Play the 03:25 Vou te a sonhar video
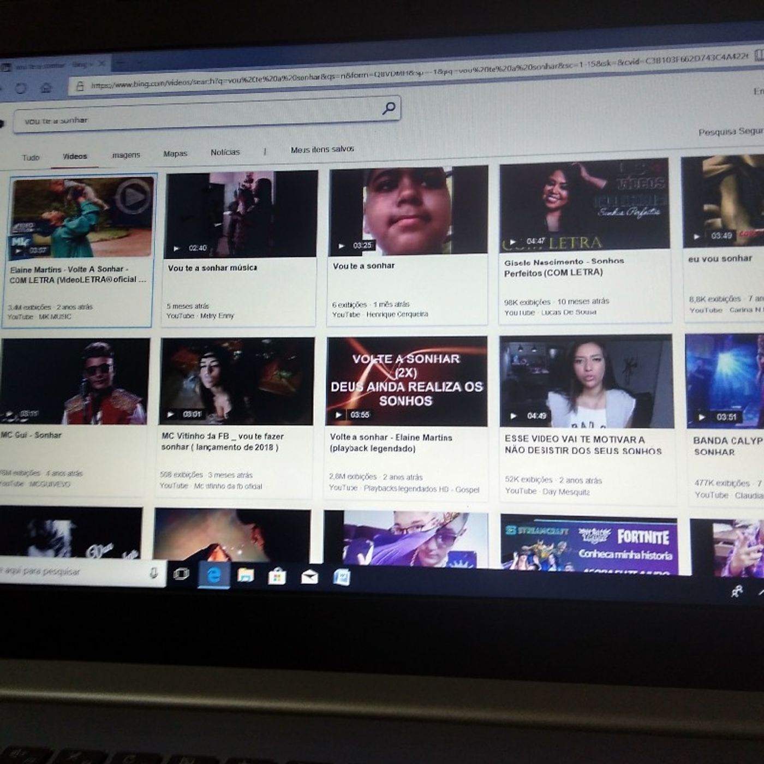Screen dimensions: 764x764 [x=408, y=211]
